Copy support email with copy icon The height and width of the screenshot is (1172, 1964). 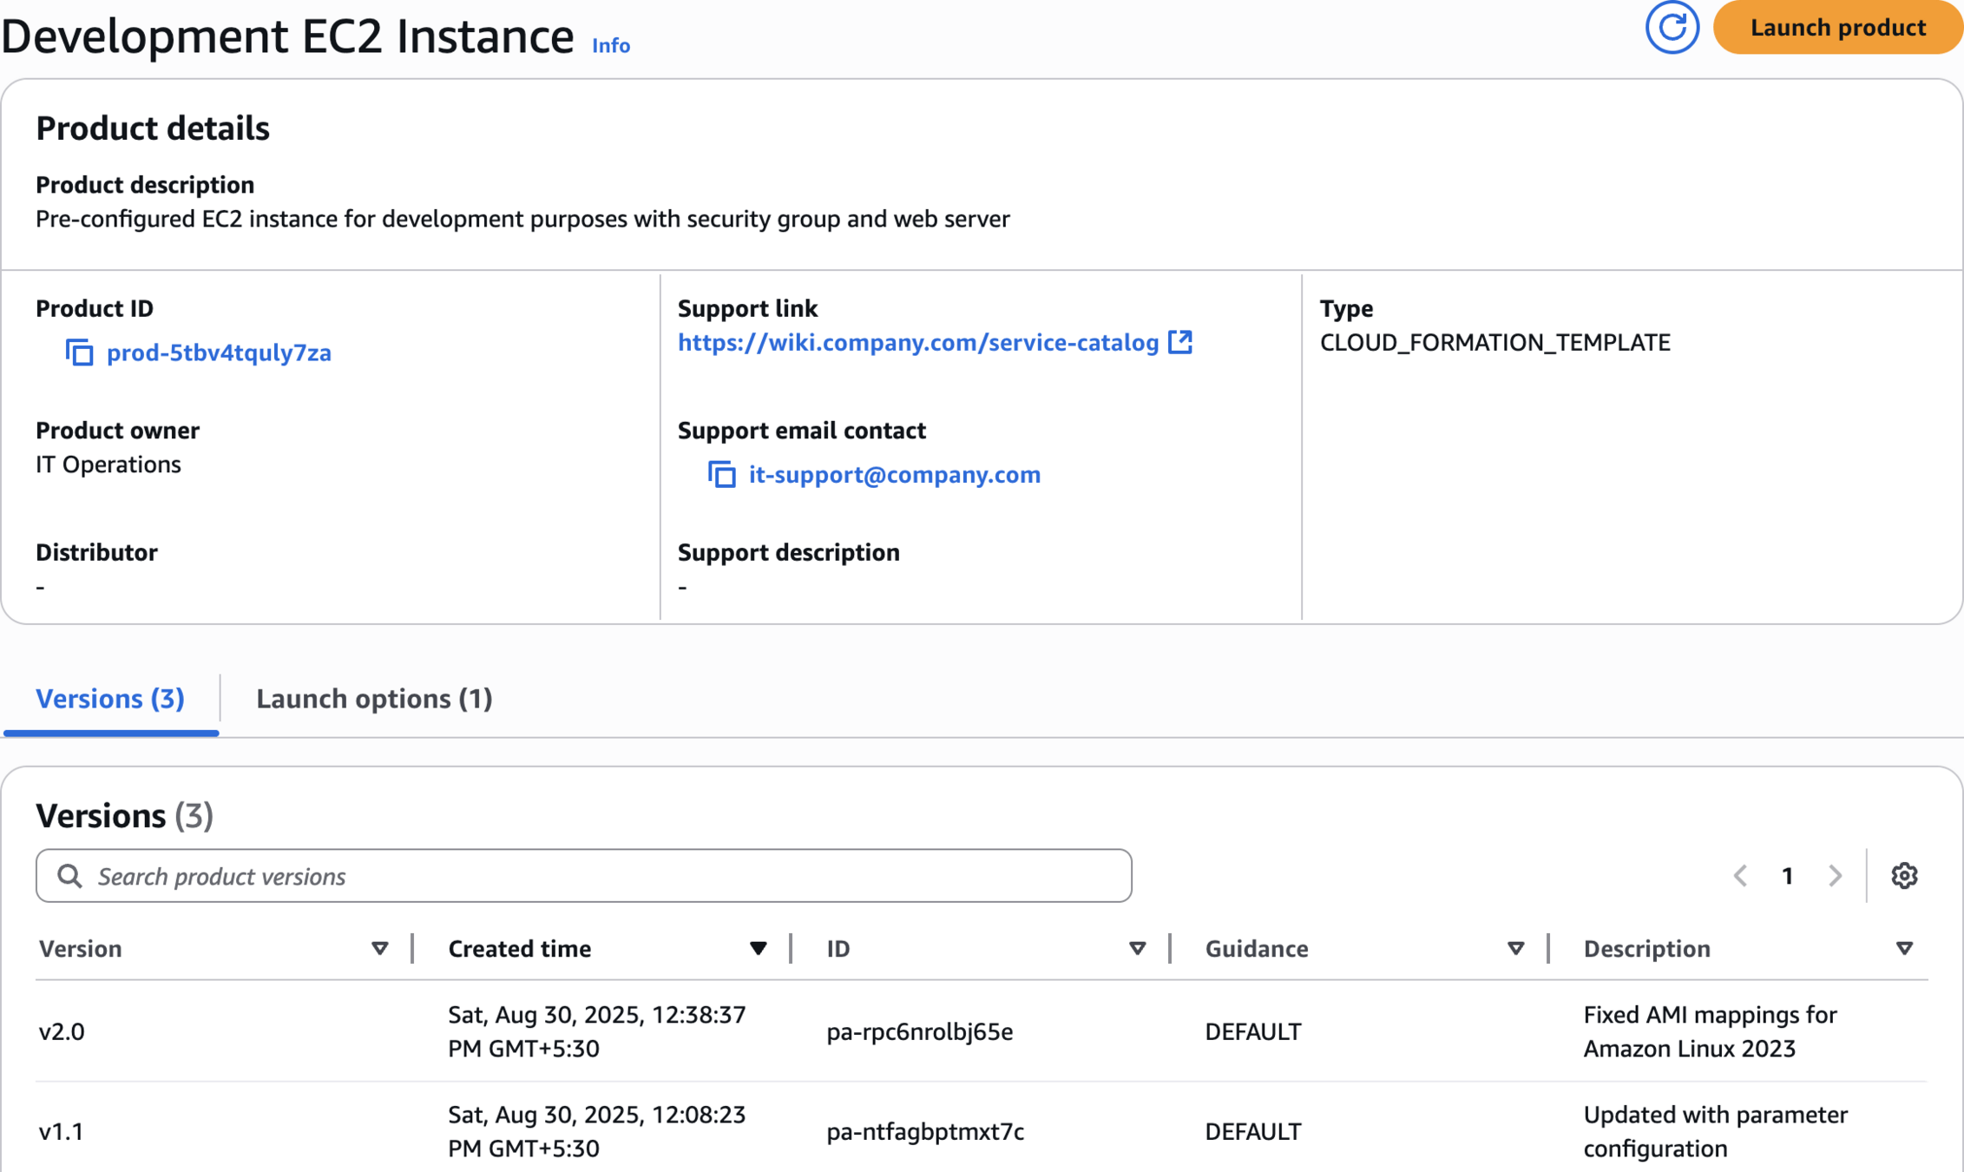coord(721,475)
